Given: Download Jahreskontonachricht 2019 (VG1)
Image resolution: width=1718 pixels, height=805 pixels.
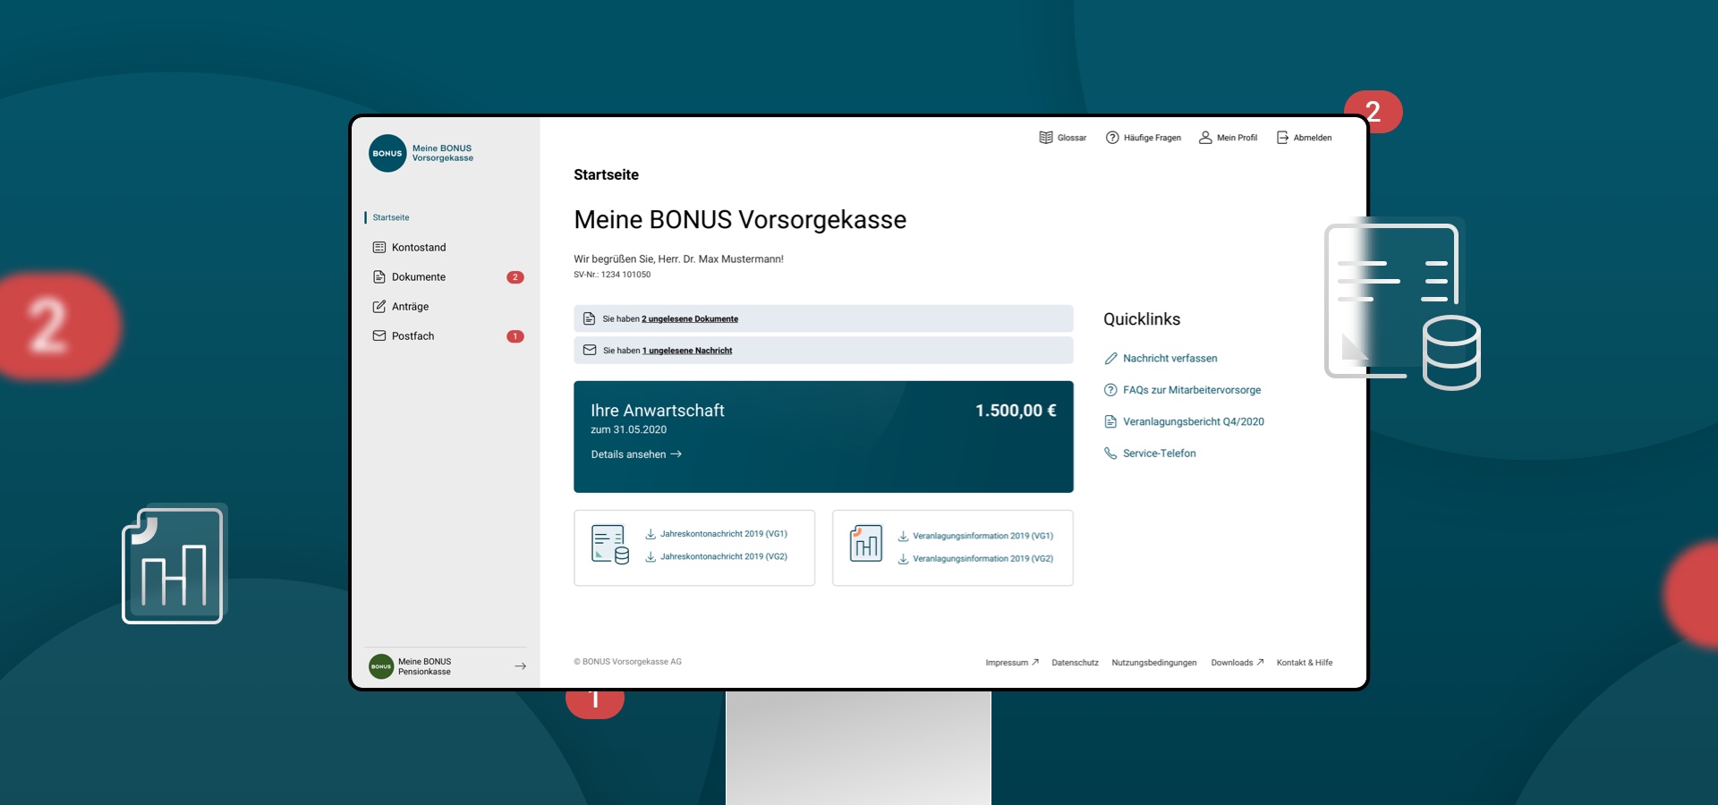Looking at the screenshot, I should (x=724, y=534).
